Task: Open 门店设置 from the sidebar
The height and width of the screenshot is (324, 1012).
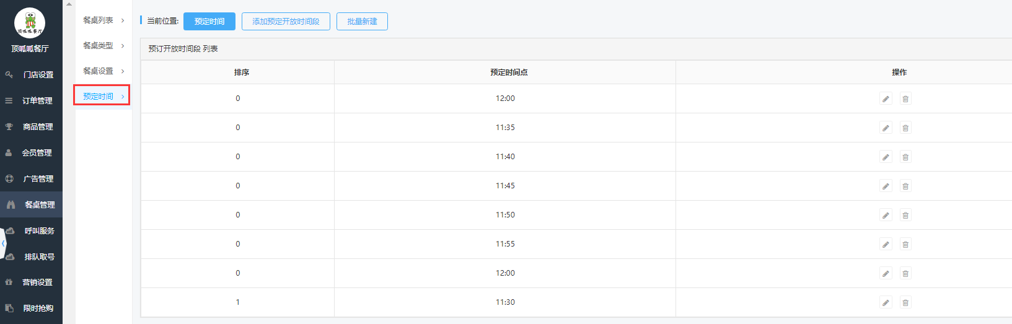Action: coord(31,74)
